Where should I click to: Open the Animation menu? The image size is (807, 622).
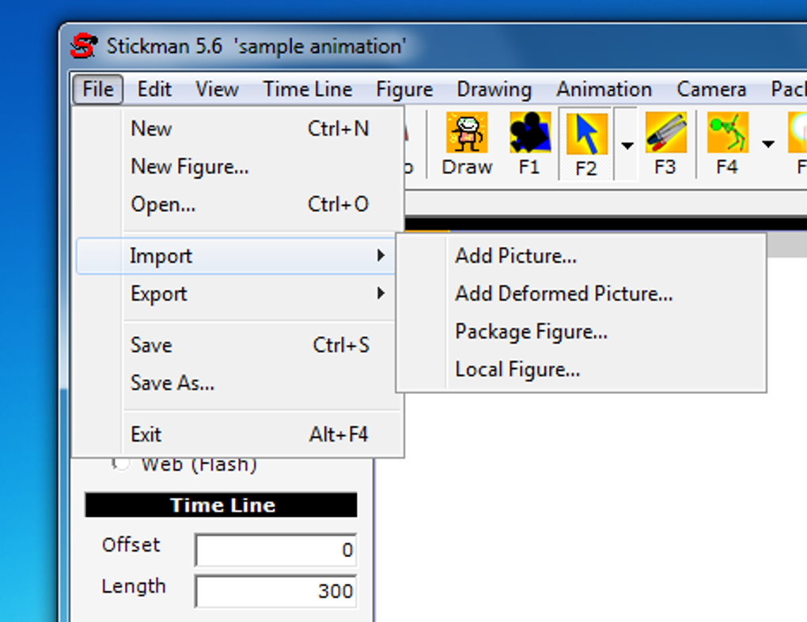pos(604,89)
